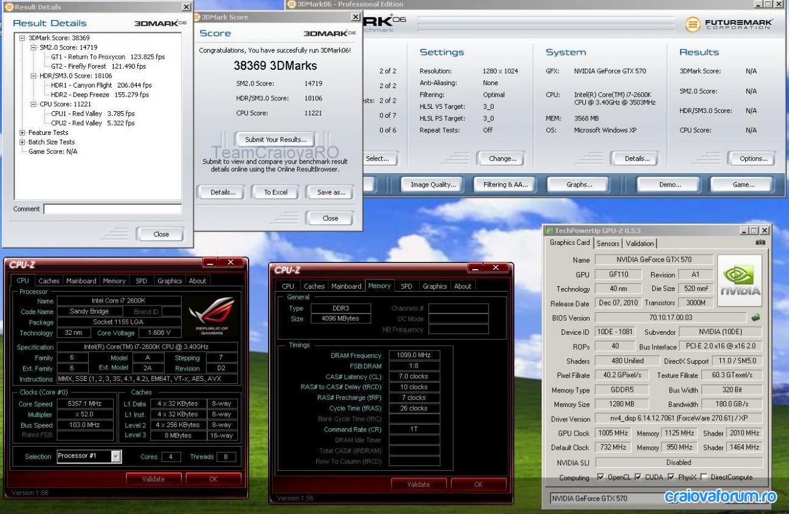This screenshot has width=789, height=514.
Task: Enable the DirectCompute checkbox in GPU-Z
Action: point(705,478)
